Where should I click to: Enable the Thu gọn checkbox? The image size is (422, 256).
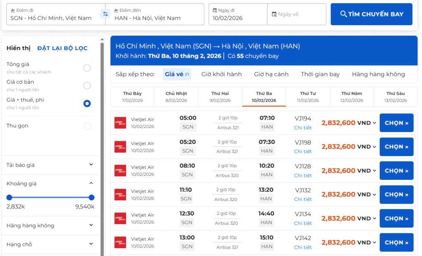(x=87, y=126)
